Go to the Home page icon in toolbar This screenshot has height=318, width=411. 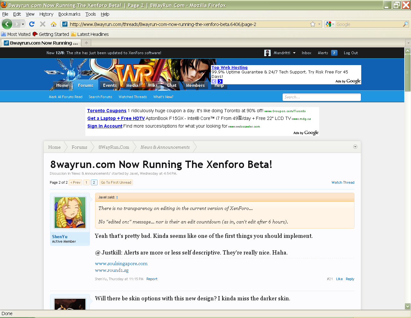(x=54, y=24)
